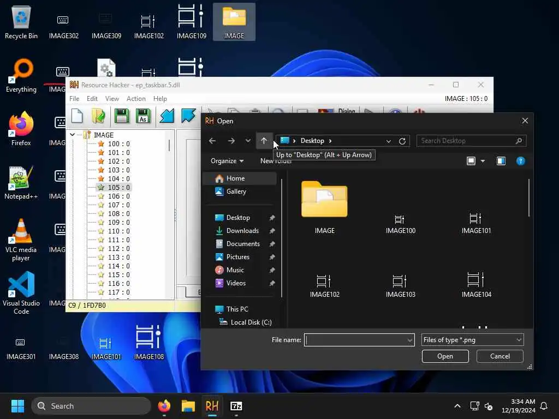The image size is (559, 419).
Task: Click the Cancel button in the dialog
Action: [x=500, y=356]
